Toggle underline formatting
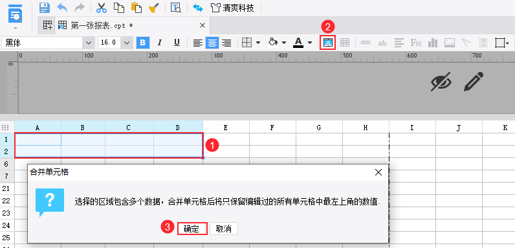This screenshot has width=515, height=248. [177, 43]
